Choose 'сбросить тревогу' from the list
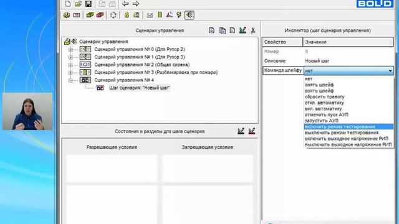This screenshot has height=224, width=399. (x=324, y=97)
